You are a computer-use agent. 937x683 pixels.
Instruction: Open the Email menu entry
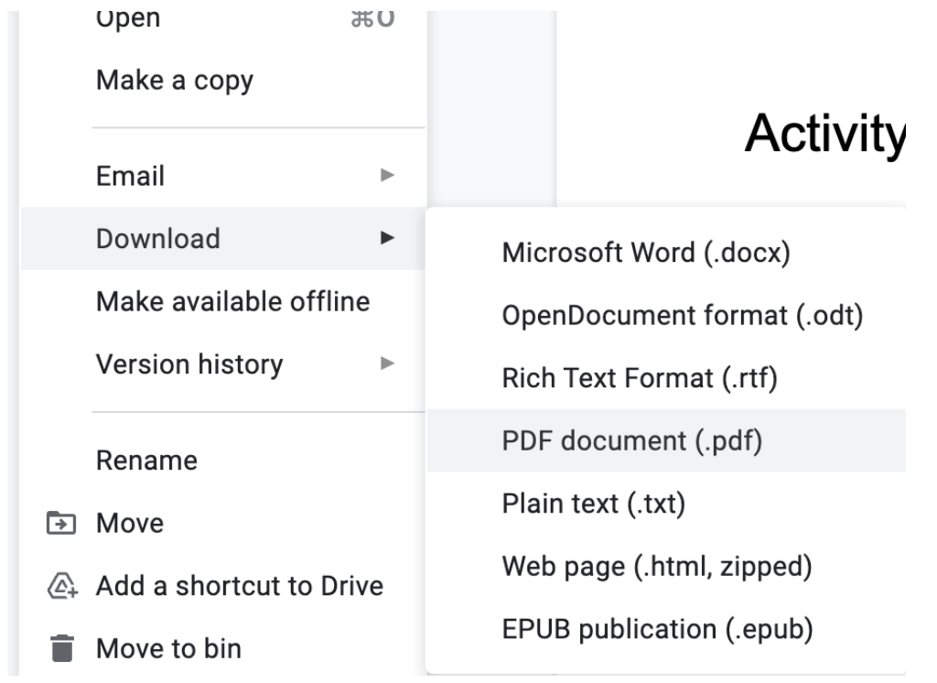(x=223, y=175)
